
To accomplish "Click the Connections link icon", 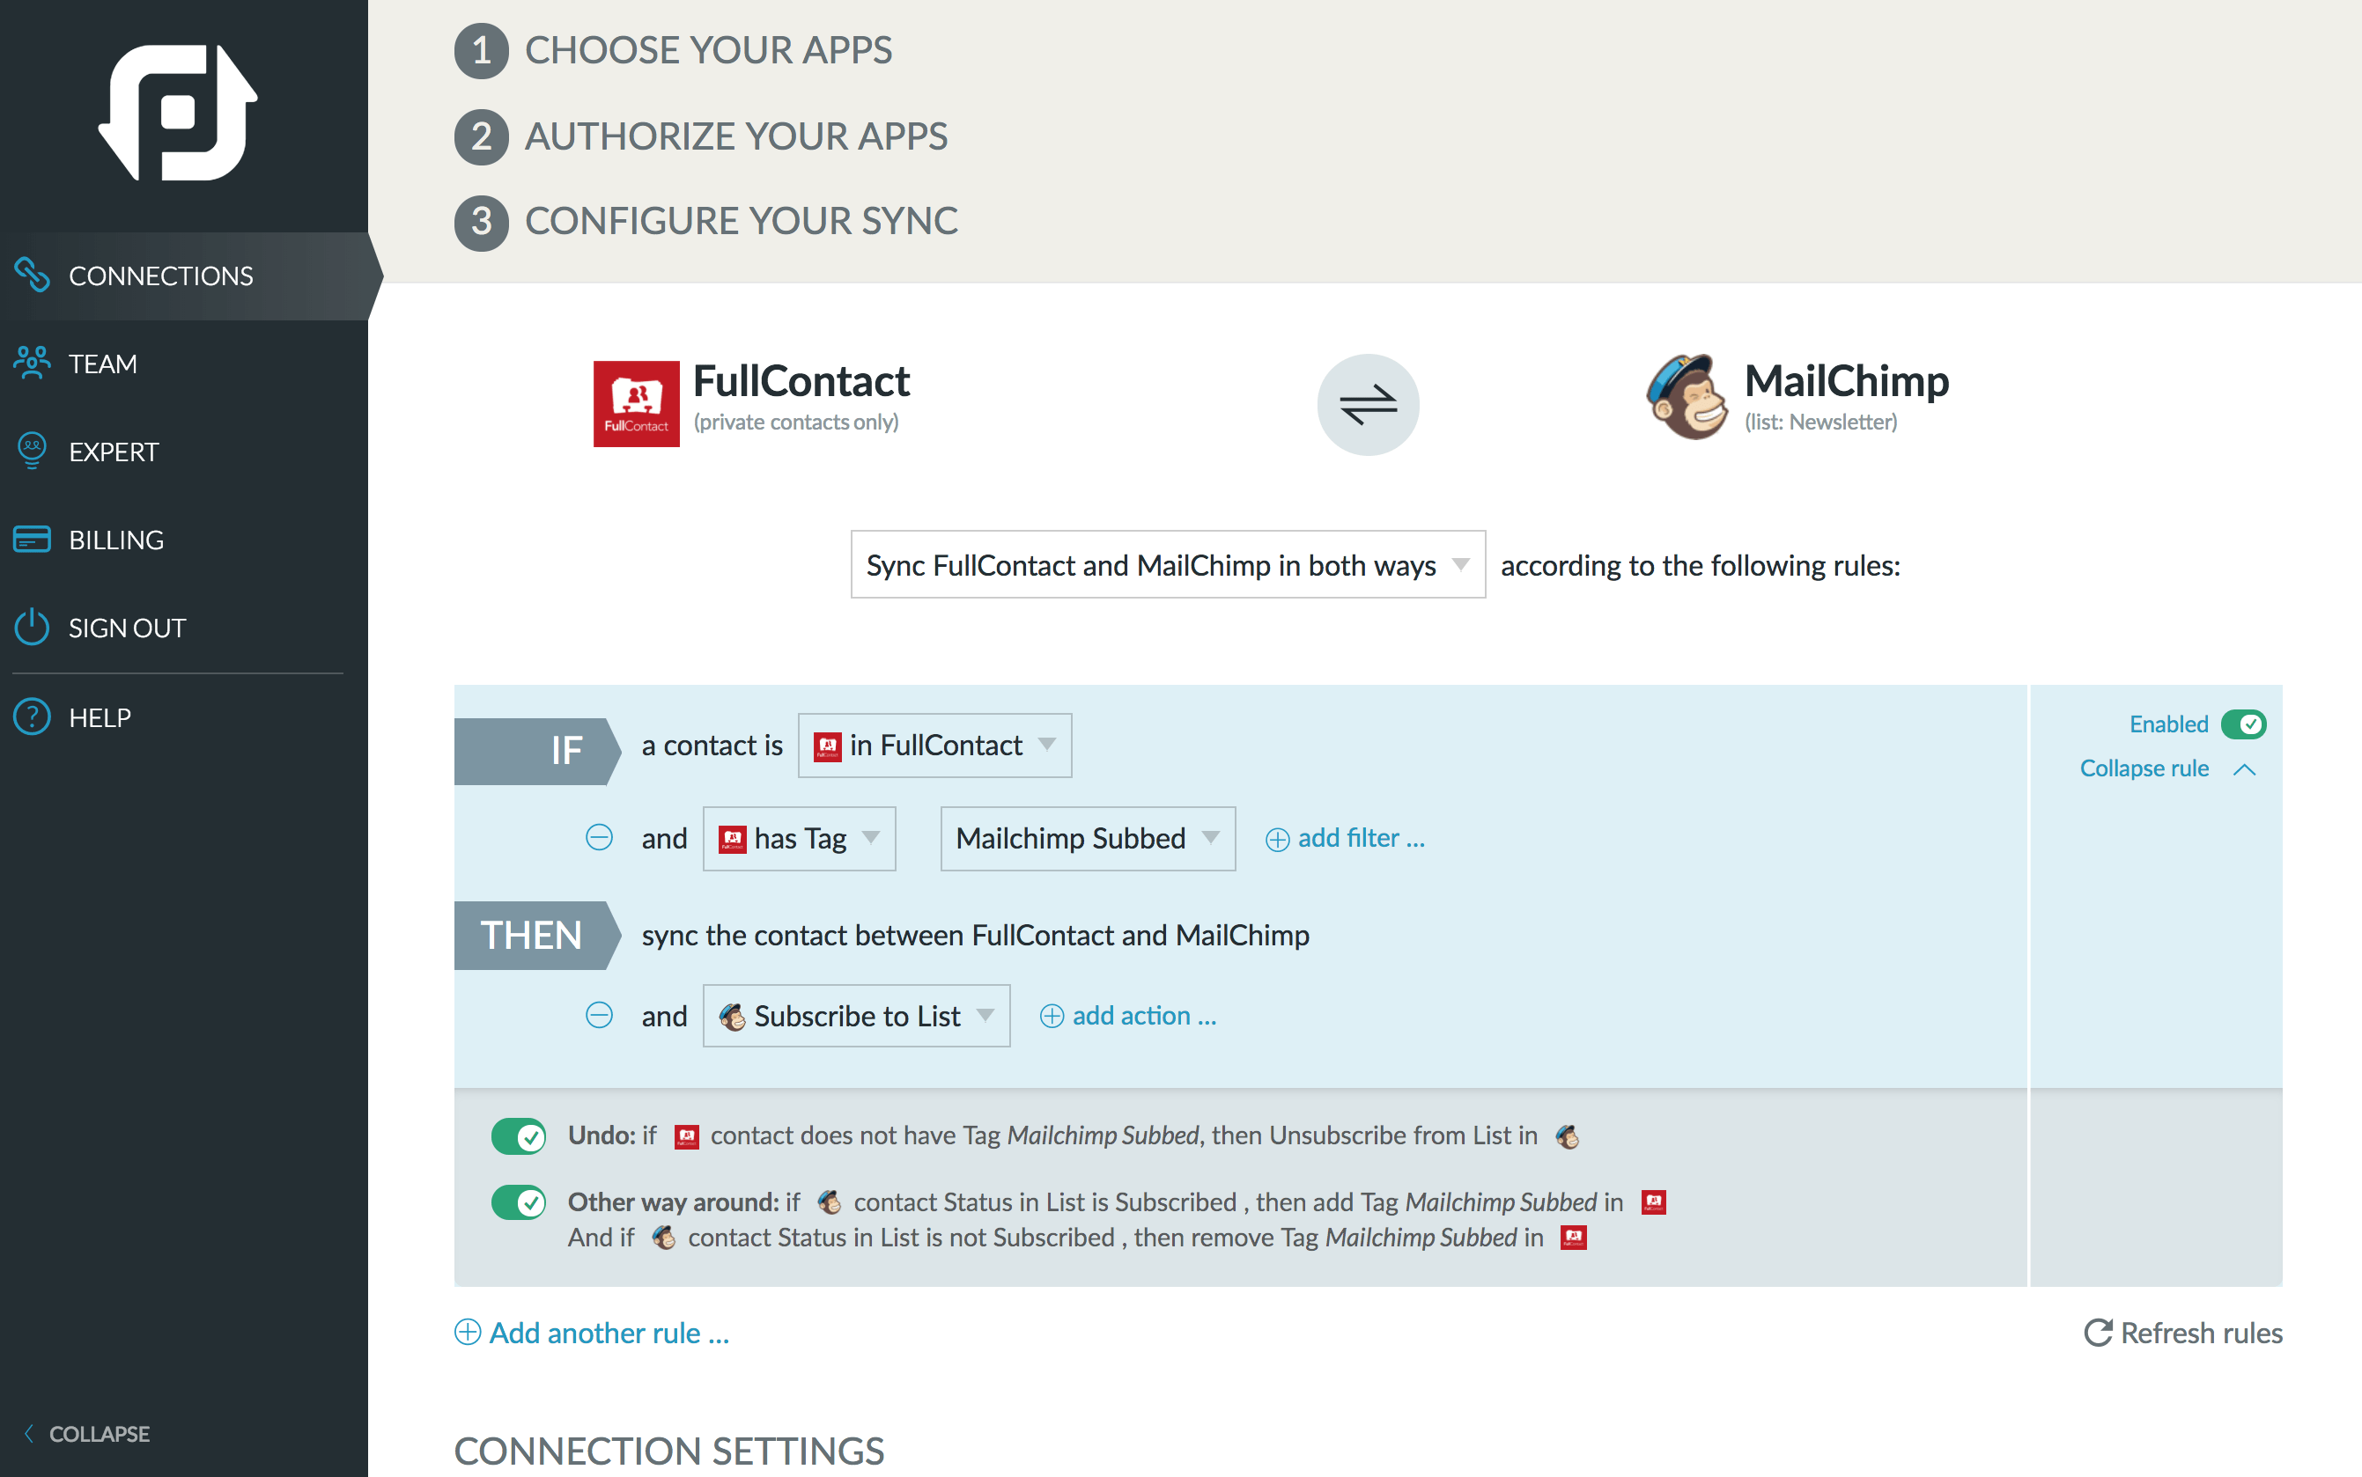I will coord(33,276).
